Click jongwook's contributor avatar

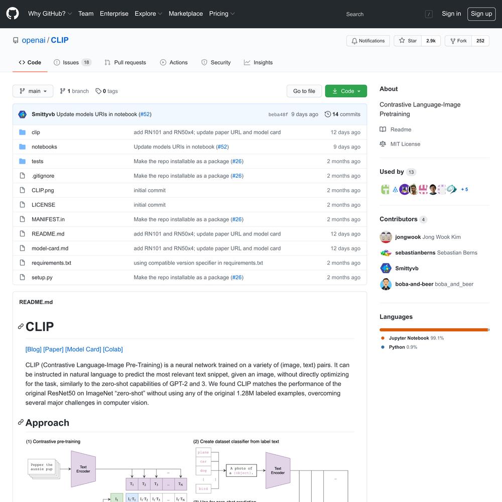pos(386,237)
